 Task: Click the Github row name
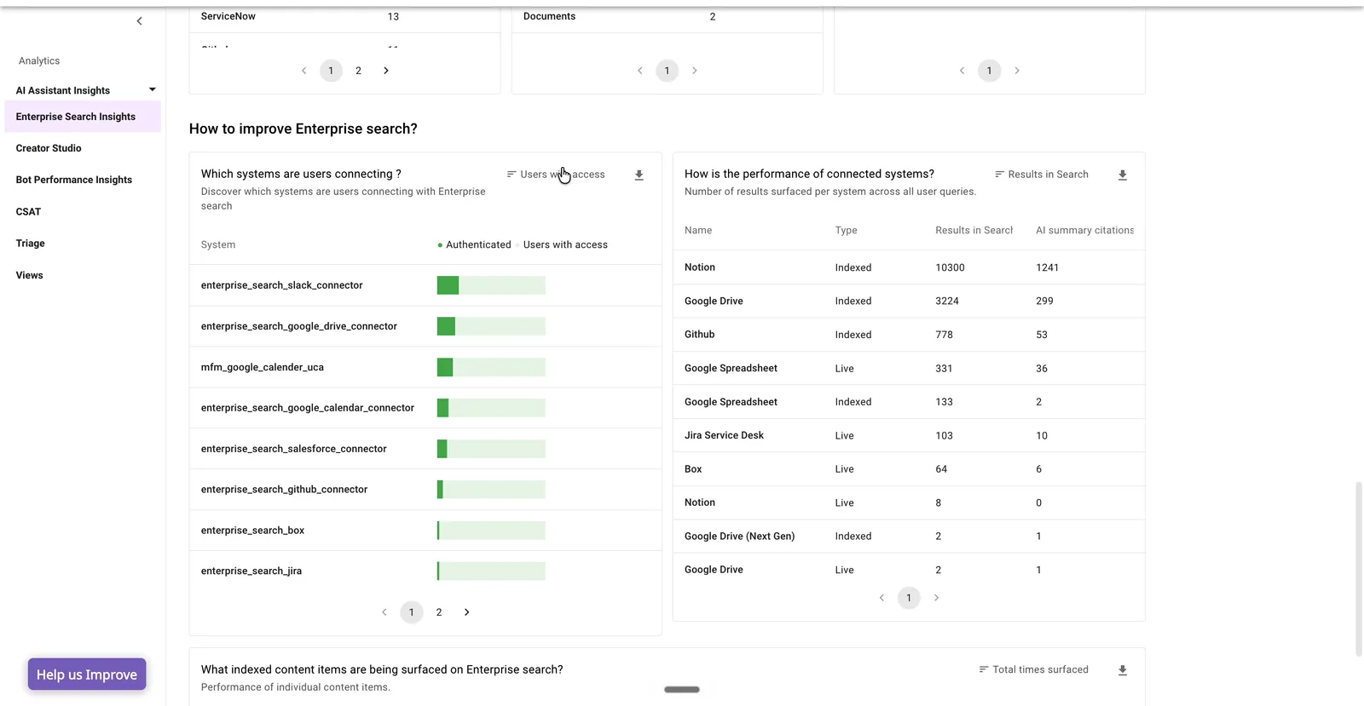[700, 335]
